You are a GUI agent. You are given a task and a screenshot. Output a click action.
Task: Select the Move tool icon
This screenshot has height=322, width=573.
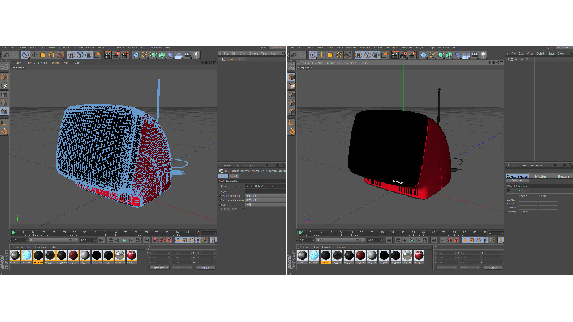point(34,55)
